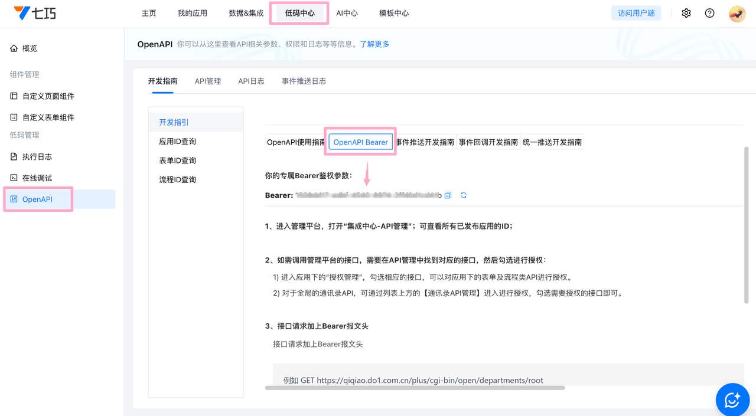
Task: Open help via question mark icon
Action: [x=709, y=13]
